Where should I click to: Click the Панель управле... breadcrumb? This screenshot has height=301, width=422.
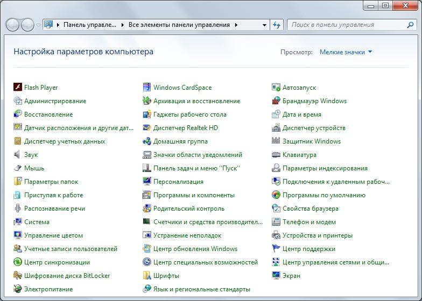pos(89,25)
